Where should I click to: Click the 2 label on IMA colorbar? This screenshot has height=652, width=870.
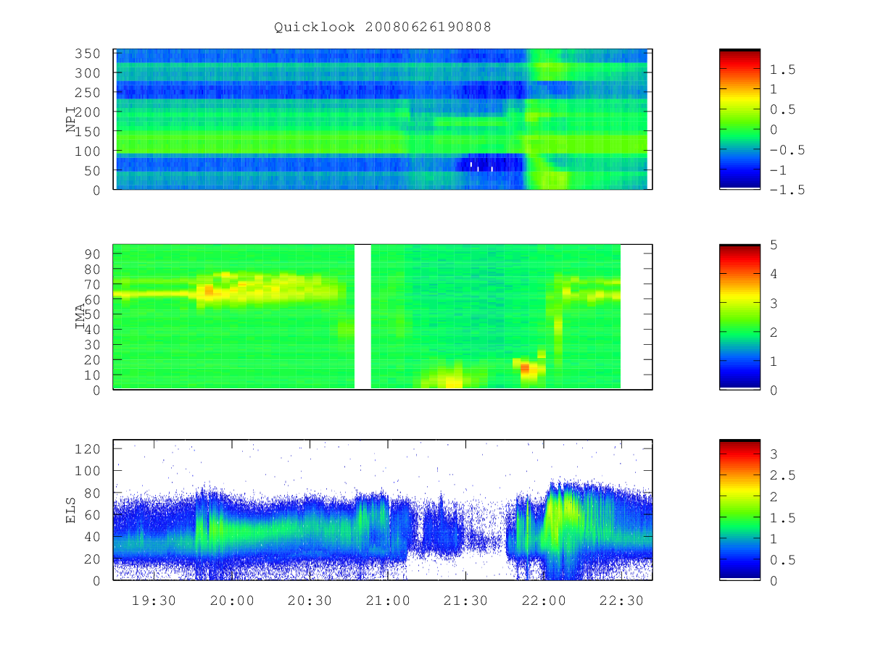point(775,332)
